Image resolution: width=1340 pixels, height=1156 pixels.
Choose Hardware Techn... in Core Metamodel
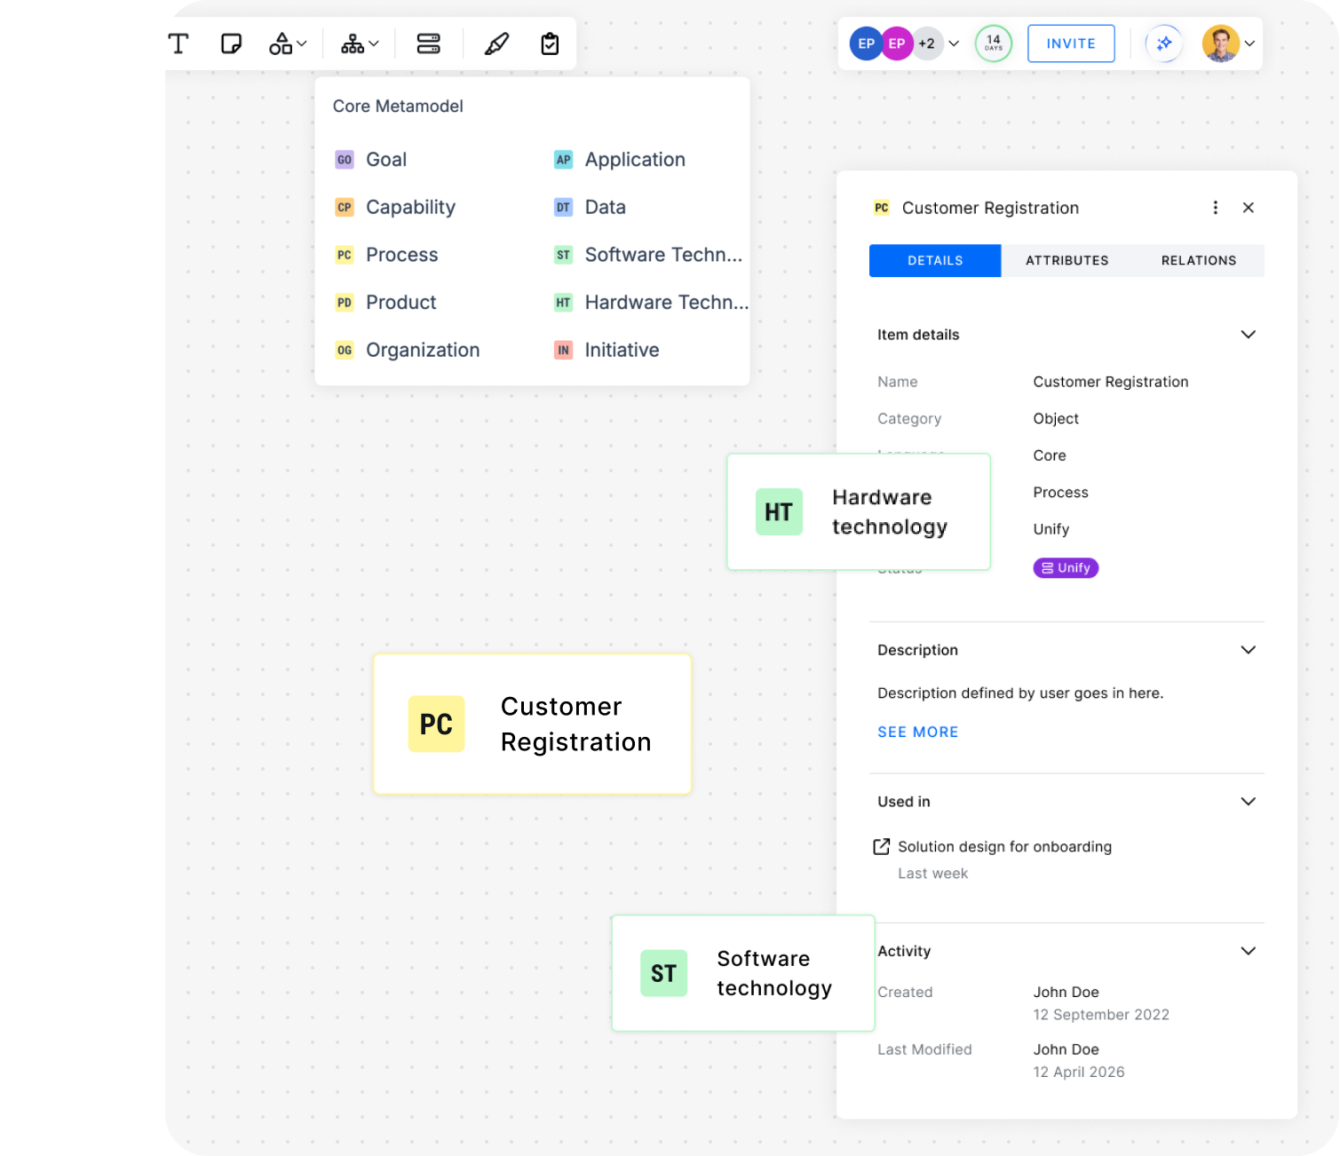pyautogui.click(x=651, y=303)
